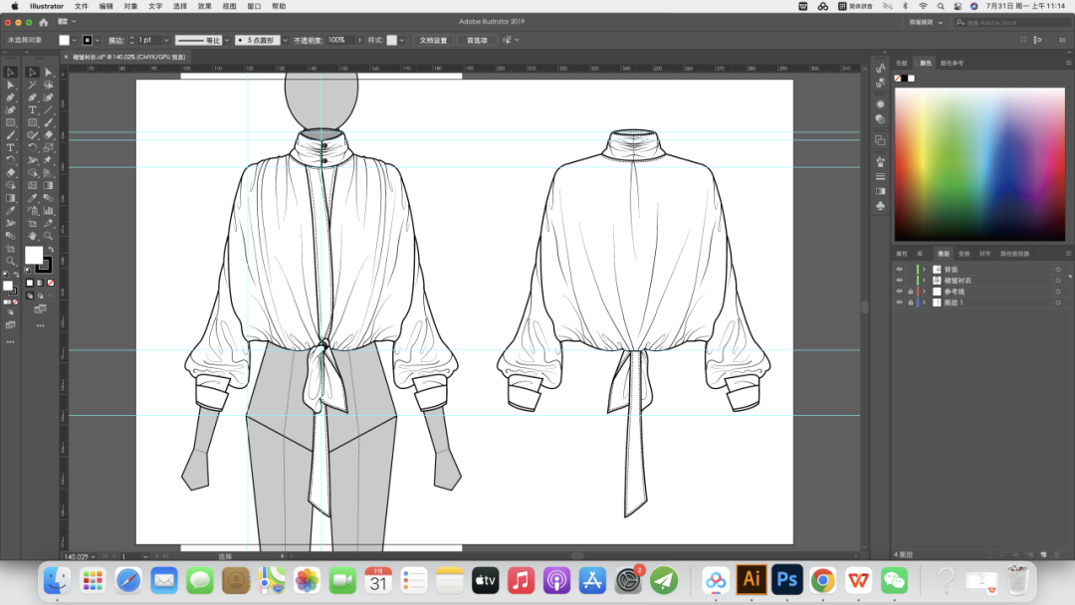Hide the 参考线 layer with its eye icon
Viewport: 1075px width, 605px height.
[900, 292]
